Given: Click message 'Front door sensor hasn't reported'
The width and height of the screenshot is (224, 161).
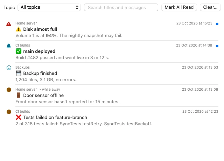Looking at the screenshot, I should [x=68, y=102].
